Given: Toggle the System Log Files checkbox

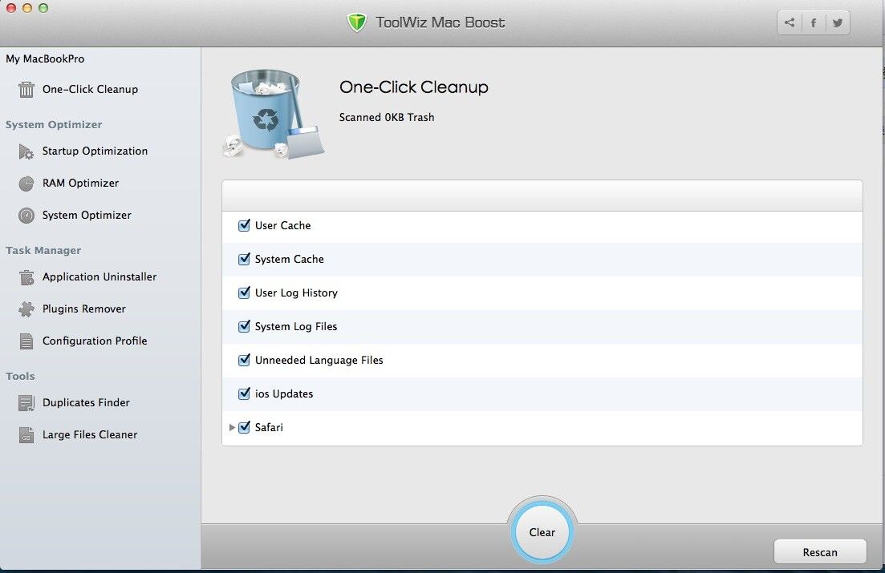Looking at the screenshot, I should 245,326.
